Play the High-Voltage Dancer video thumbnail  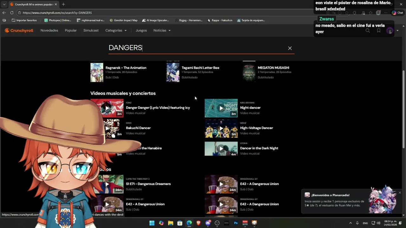click(221, 128)
